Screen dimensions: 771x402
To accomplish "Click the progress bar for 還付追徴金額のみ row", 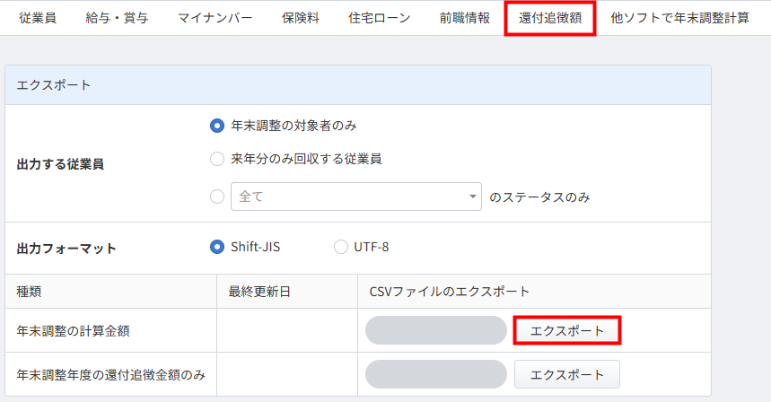I will (x=435, y=374).
